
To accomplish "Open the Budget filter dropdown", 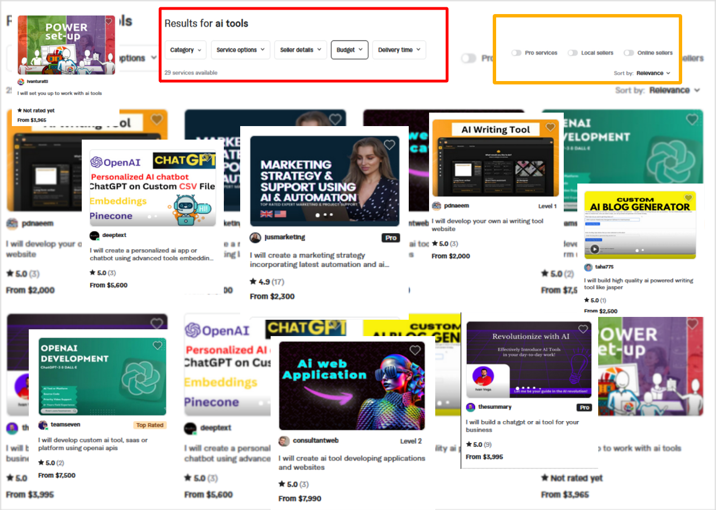I will click(x=350, y=50).
